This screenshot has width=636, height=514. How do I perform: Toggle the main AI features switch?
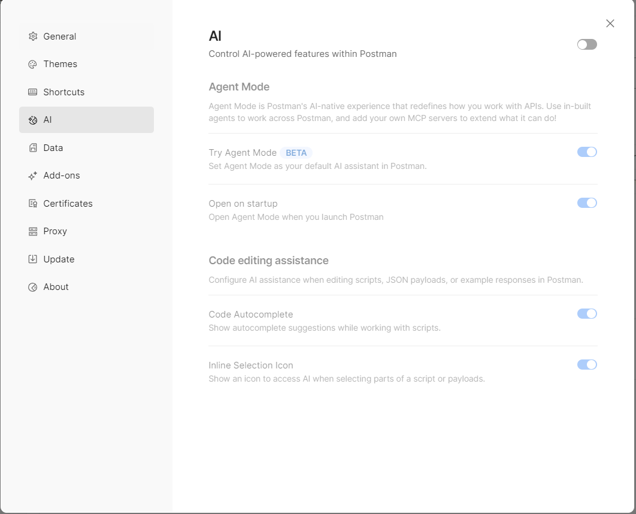pyautogui.click(x=587, y=44)
